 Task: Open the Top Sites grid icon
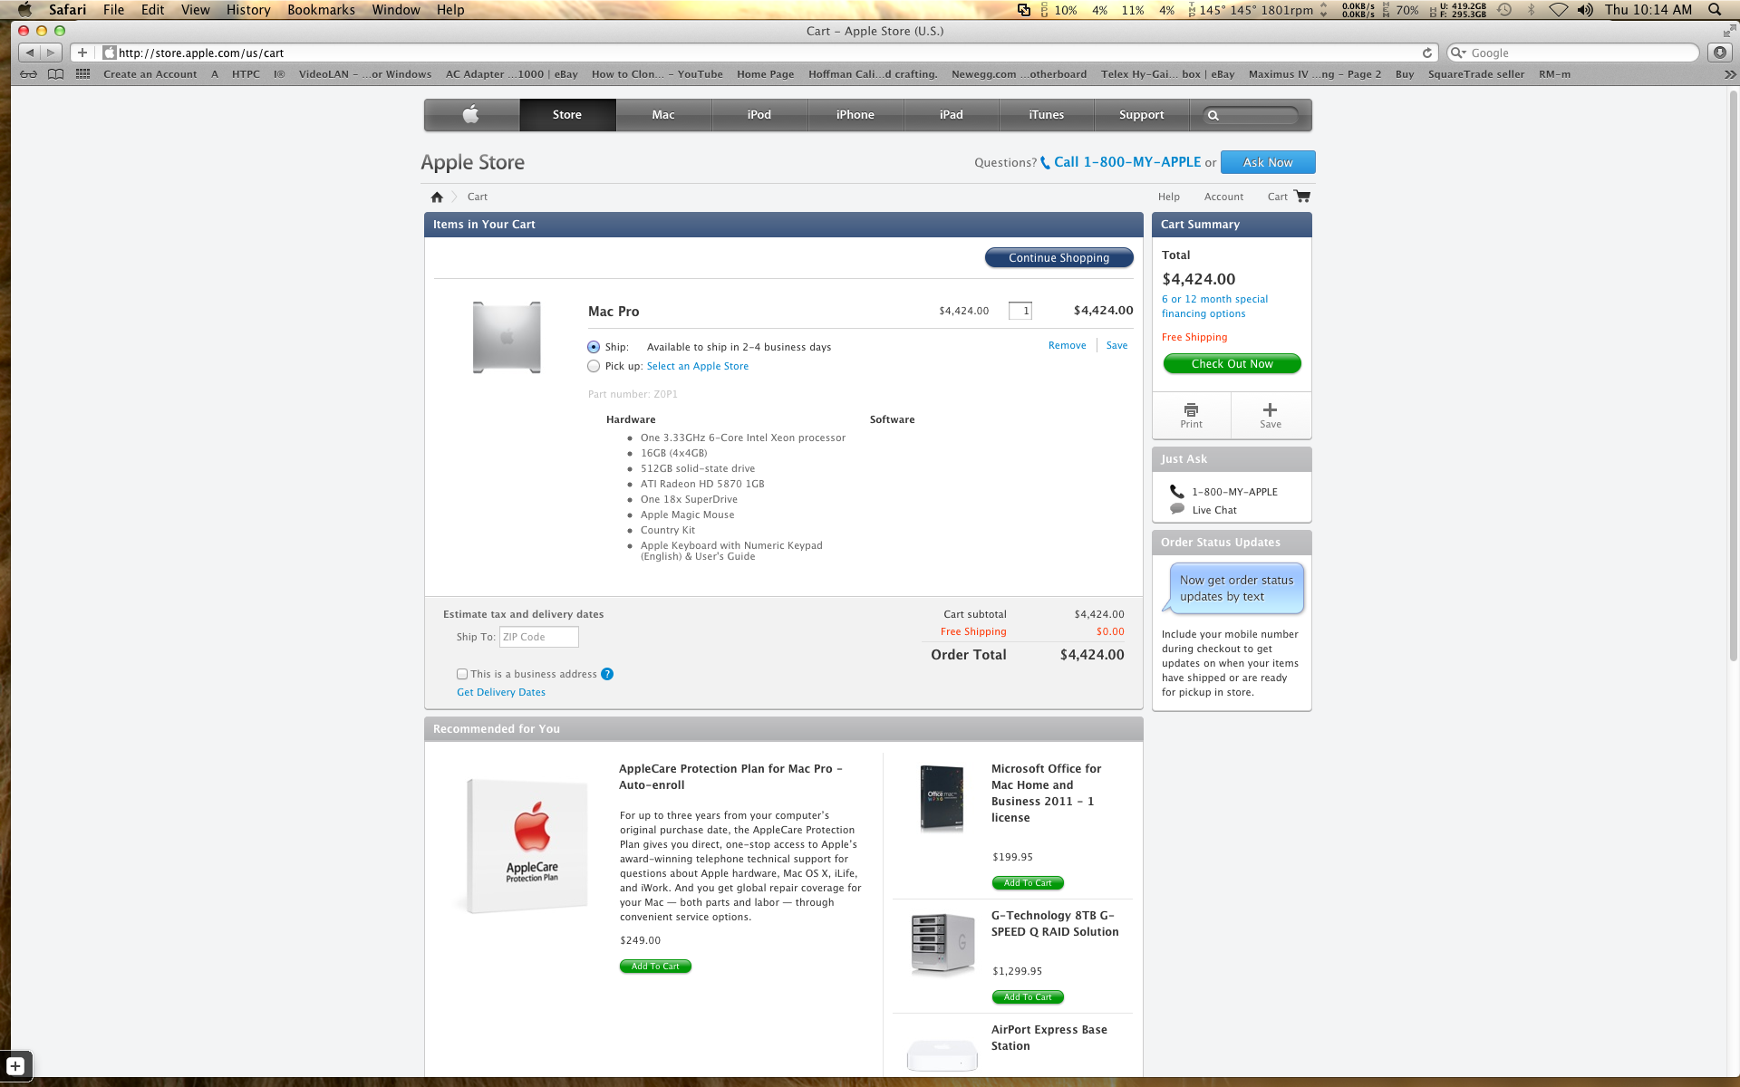pos(82,74)
